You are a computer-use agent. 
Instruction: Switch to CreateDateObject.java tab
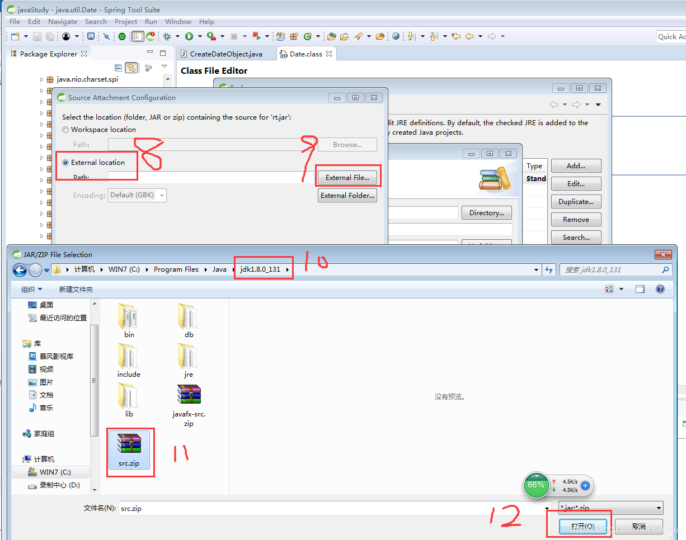pyautogui.click(x=226, y=54)
